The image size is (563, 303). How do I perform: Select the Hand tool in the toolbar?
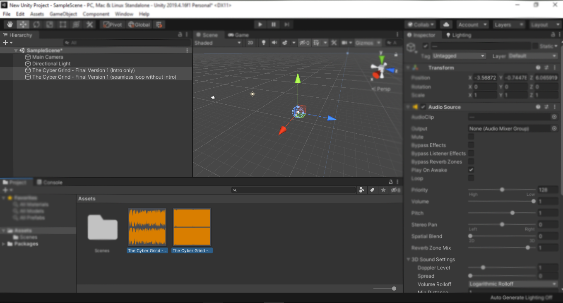tap(10, 24)
